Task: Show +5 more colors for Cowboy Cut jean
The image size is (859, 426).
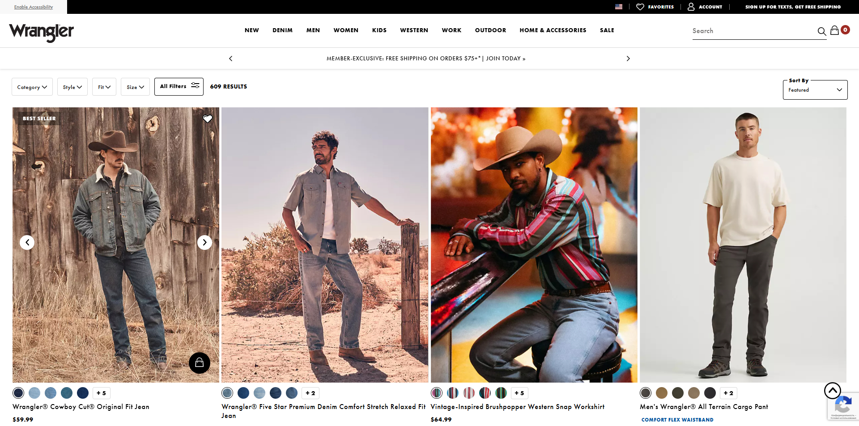Action: tap(102, 393)
